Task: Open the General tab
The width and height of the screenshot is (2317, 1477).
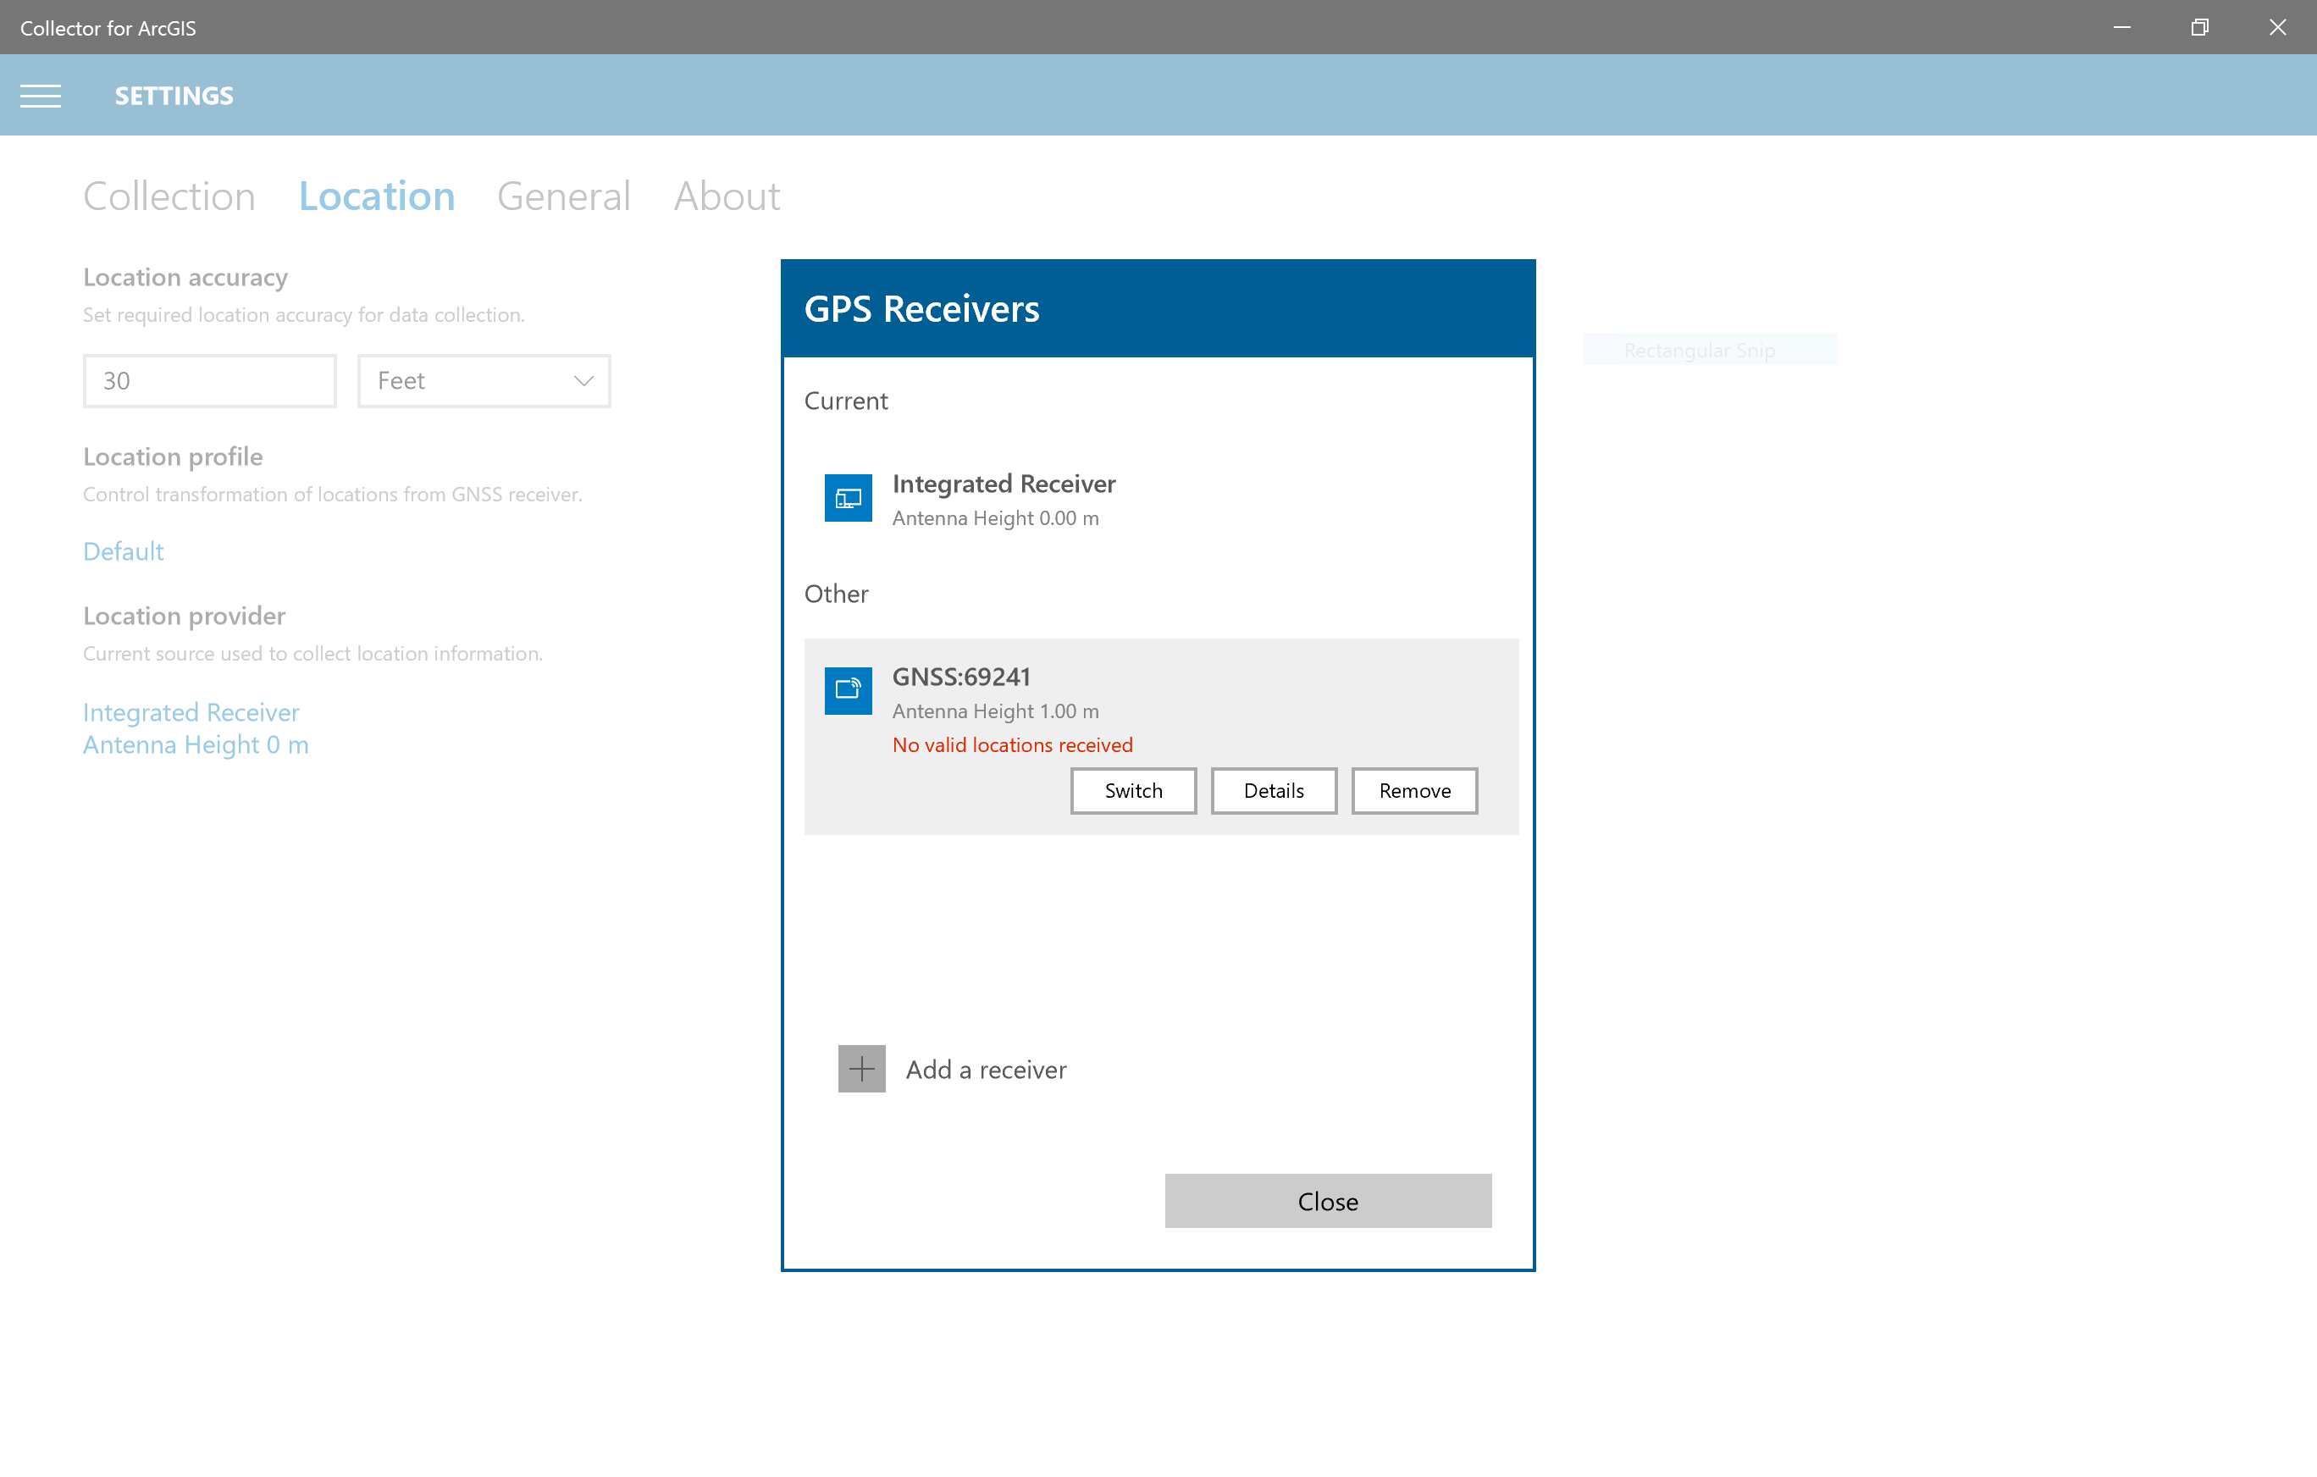Action: [x=564, y=196]
